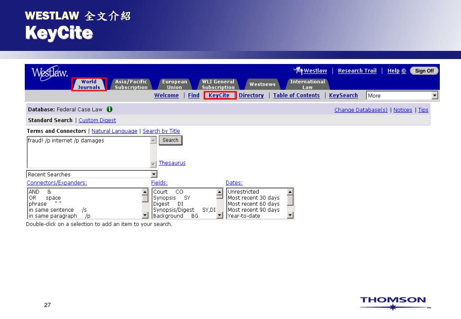Viewport: 461px width, 319px height.
Task: Select Synopsis/Digest SY,DI field
Action: [x=184, y=210]
